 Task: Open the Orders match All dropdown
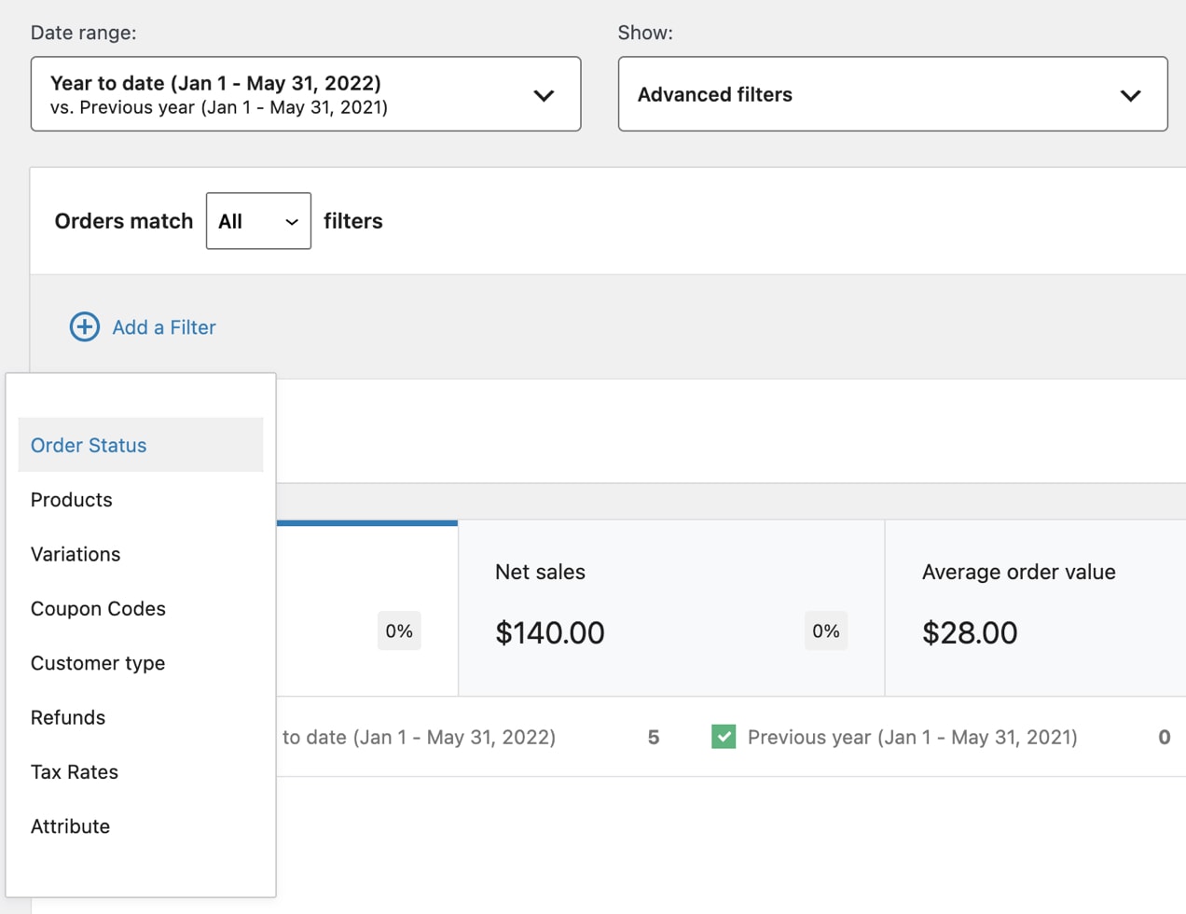coord(257,221)
